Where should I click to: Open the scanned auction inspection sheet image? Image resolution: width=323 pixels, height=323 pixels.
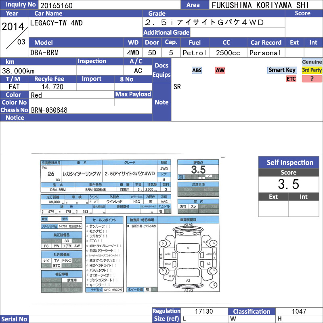(130, 226)
